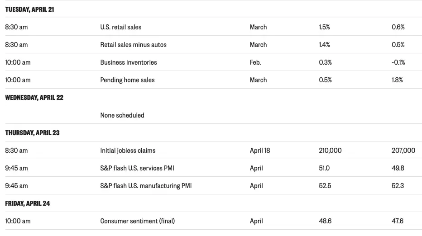The height and width of the screenshot is (236, 422).
Task: Click the U.S. retail sales report name
Action: [120, 27]
